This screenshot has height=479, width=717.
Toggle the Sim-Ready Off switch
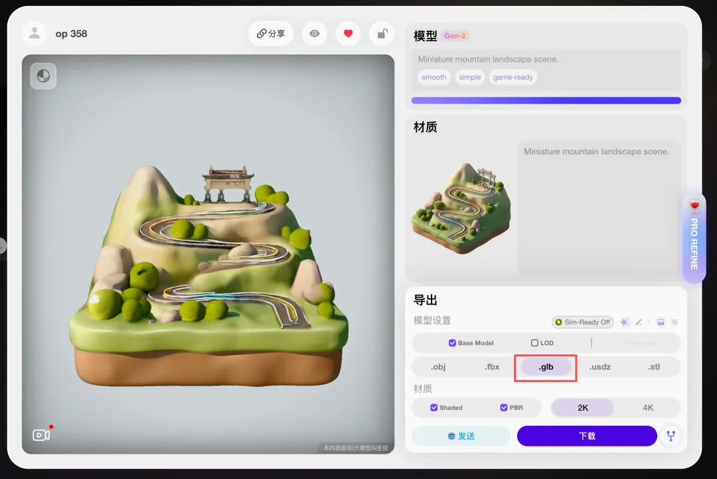(582, 322)
